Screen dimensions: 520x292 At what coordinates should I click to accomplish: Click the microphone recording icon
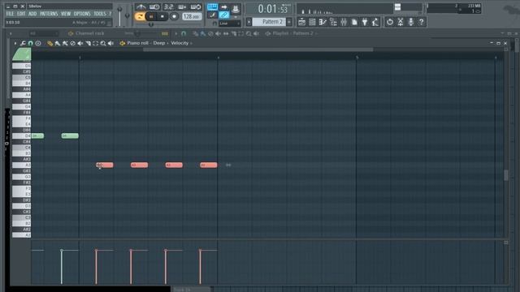(411, 22)
